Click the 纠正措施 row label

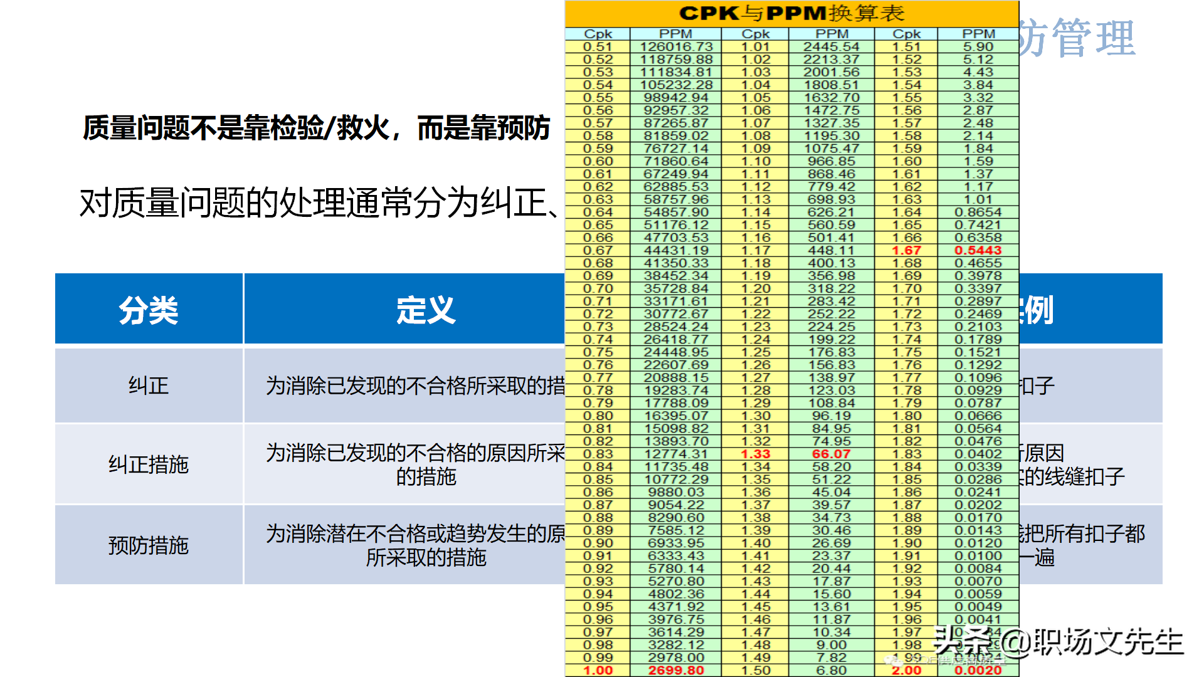[147, 464]
